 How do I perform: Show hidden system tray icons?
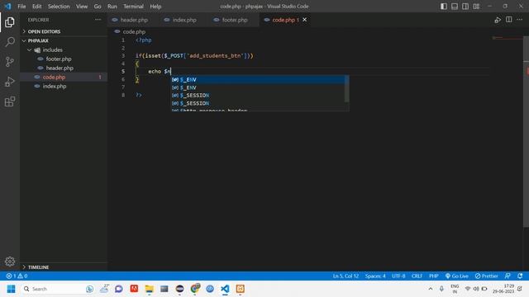coord(431,289)
